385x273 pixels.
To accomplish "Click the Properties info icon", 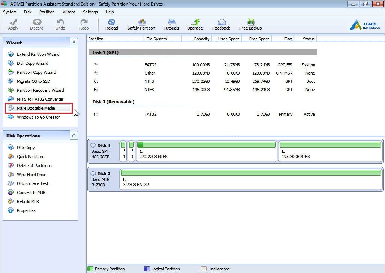I will coord(11,210).
